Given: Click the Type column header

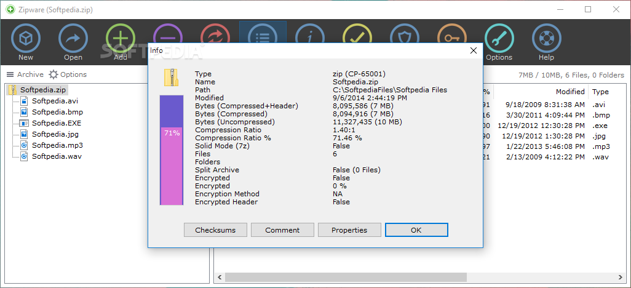Looking at the screenshot, I should pos(600,92).
